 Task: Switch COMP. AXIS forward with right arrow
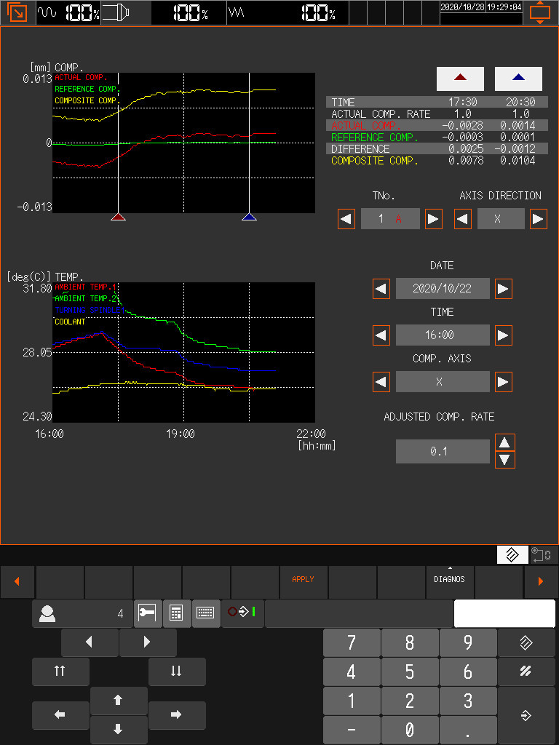point(503,382)
